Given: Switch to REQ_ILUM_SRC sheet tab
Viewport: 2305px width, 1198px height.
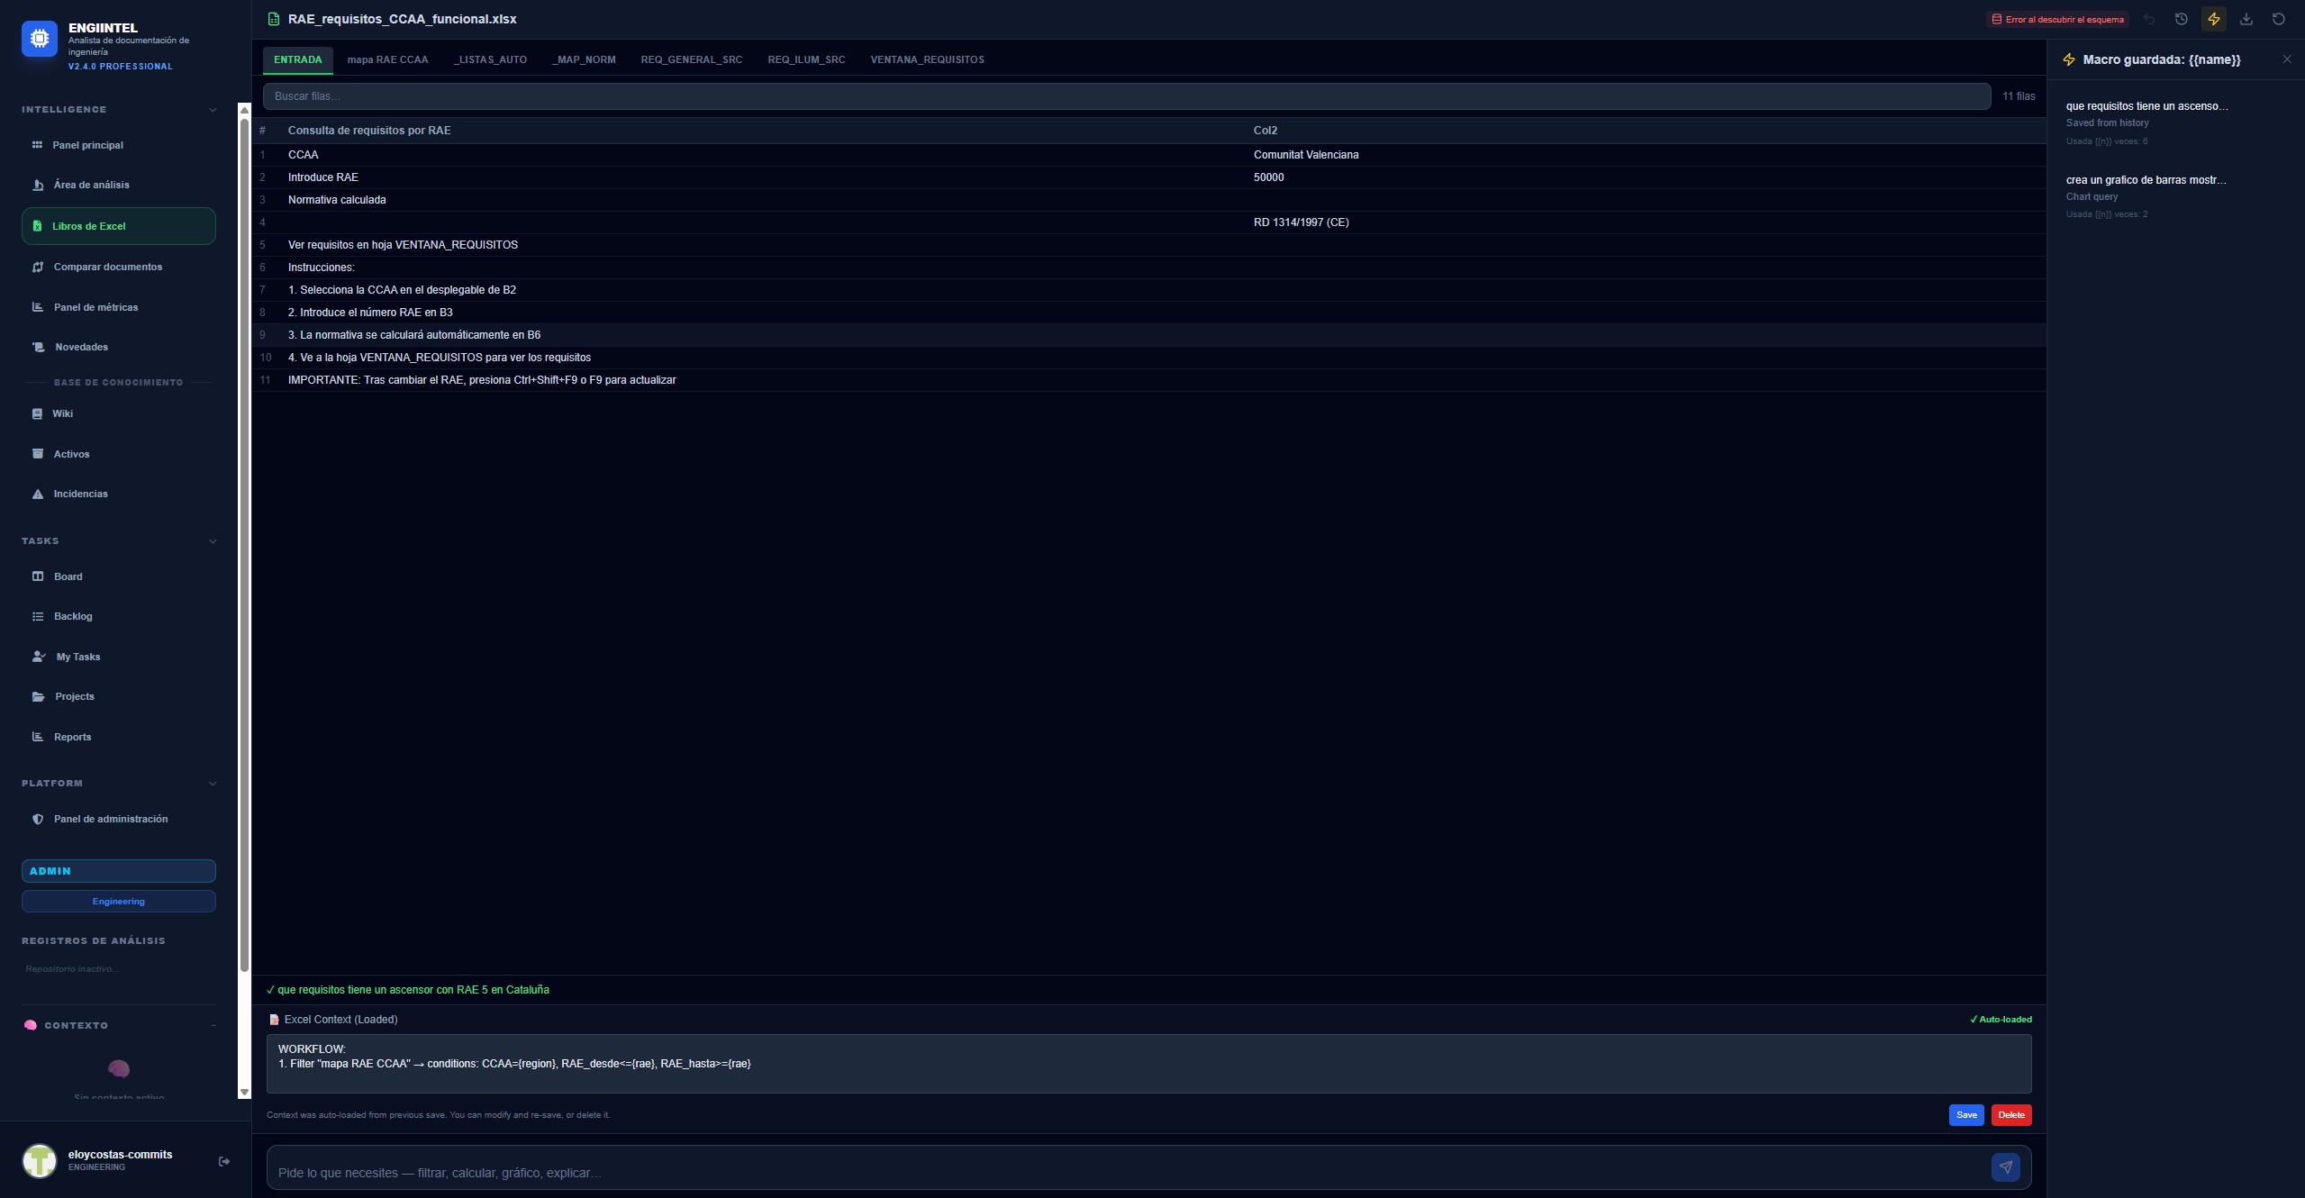Looking at the screenshot, I should (806, 59).
